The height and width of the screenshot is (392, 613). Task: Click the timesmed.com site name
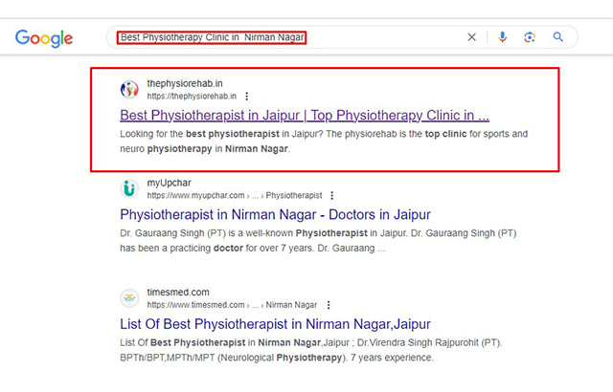pyautogui.click(x=178, y=293)
